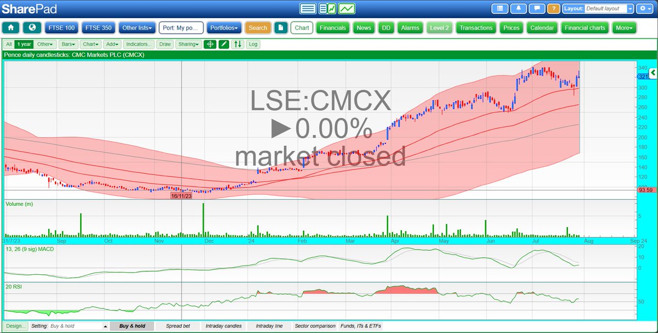Open the Transactions tab
Viewport: 658px width, 333px height.
(476, 27)
